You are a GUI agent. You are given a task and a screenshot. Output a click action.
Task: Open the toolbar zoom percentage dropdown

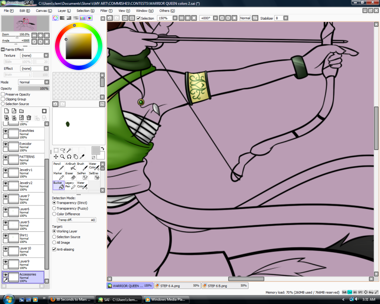click(x=175, y=18)
